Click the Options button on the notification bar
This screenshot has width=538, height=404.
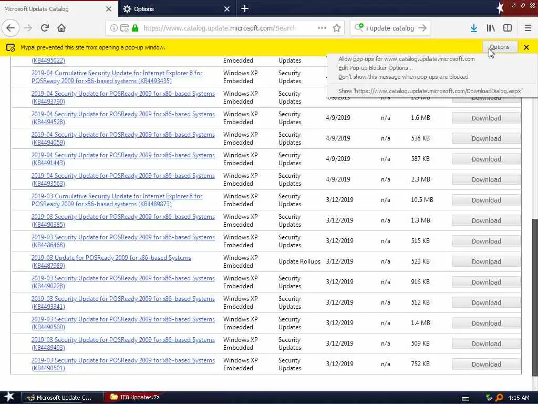click(500, 47)
